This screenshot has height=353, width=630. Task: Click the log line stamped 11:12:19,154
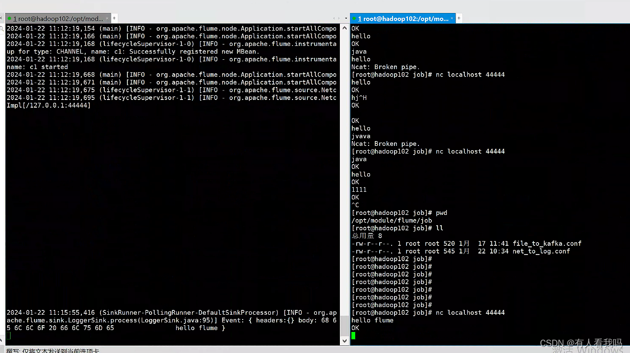click(x=171, y=29)
